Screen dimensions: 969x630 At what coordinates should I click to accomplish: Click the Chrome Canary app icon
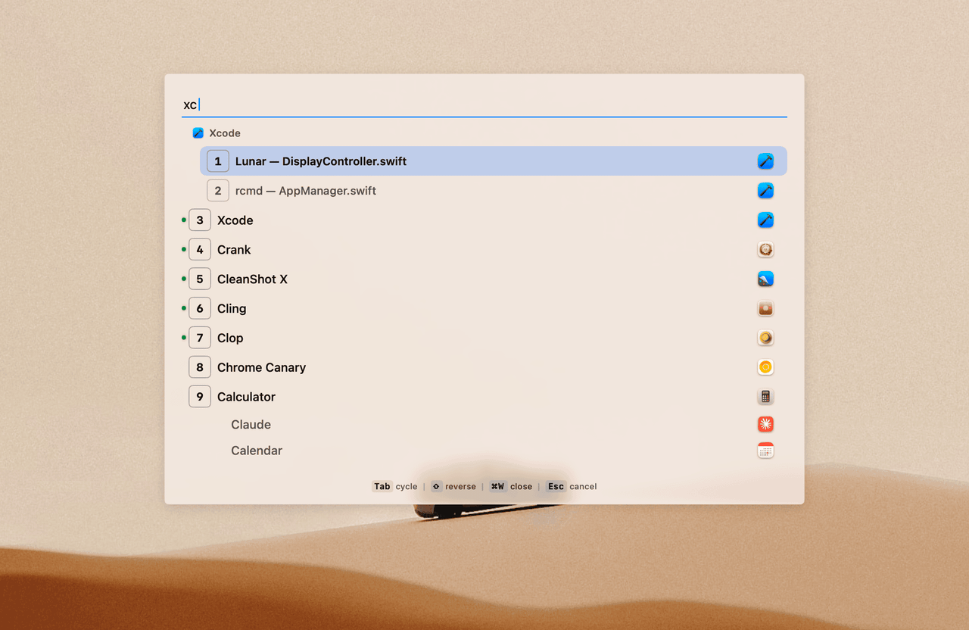765,367
